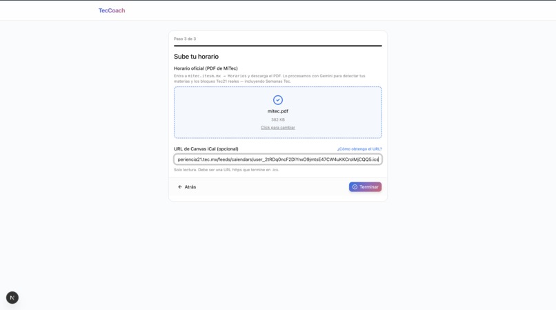Screen dimensions: 556x310
Task: Go back with the Atrás button
Action: pos(187,187)
